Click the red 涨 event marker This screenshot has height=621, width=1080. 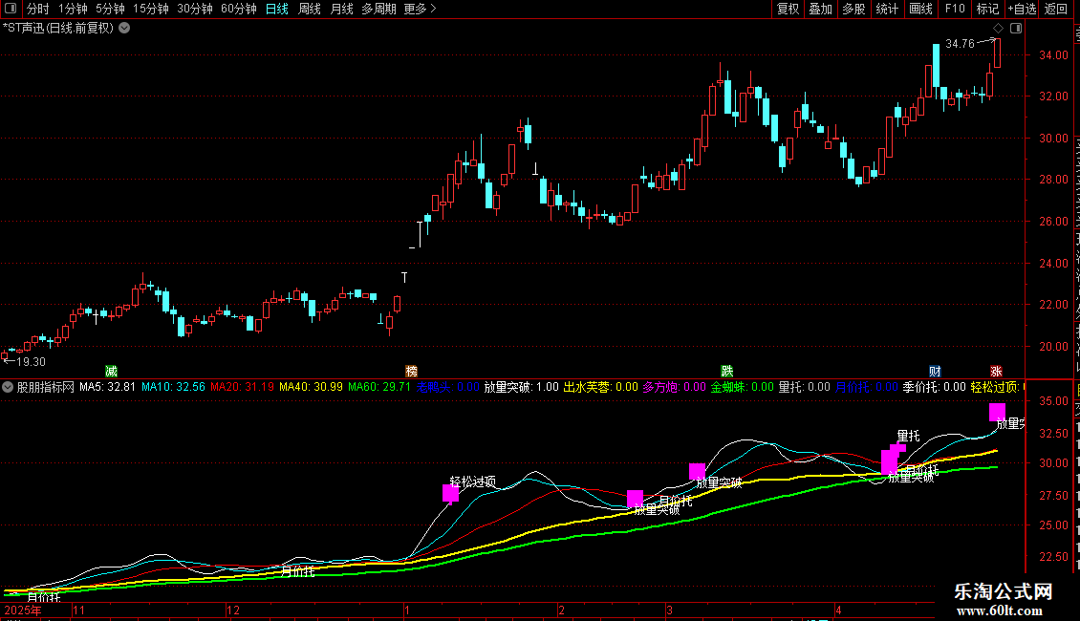click(996, 371)
